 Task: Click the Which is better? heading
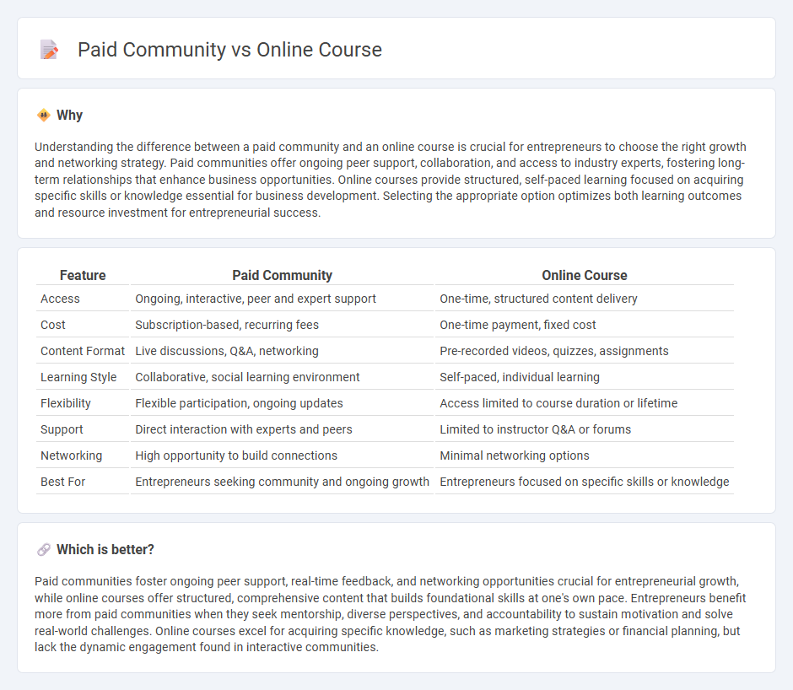click(x=105, y=549)
